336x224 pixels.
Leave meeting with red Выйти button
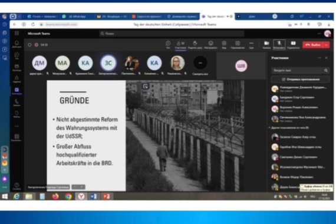pos(313,45)
